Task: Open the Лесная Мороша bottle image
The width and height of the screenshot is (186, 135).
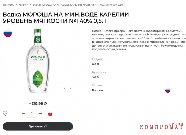Action: tap(38, 61)
